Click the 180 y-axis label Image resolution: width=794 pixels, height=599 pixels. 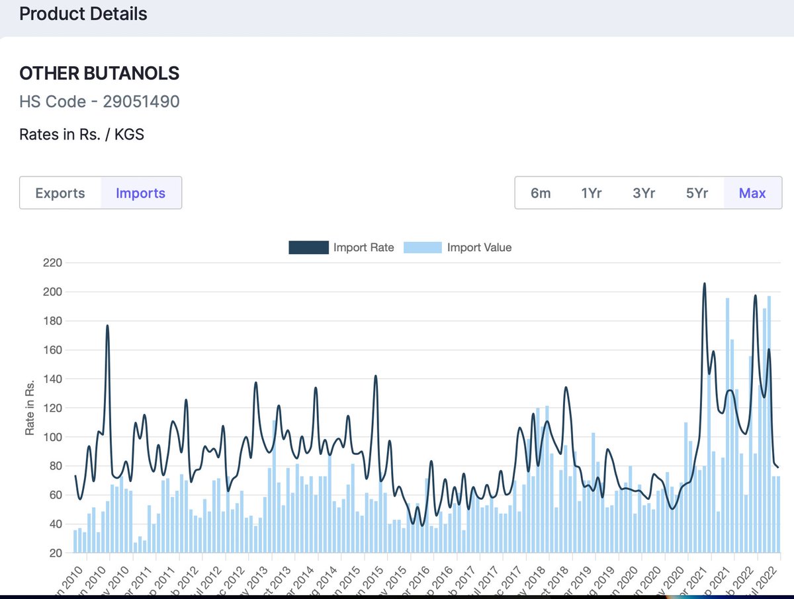click(53, 321)
